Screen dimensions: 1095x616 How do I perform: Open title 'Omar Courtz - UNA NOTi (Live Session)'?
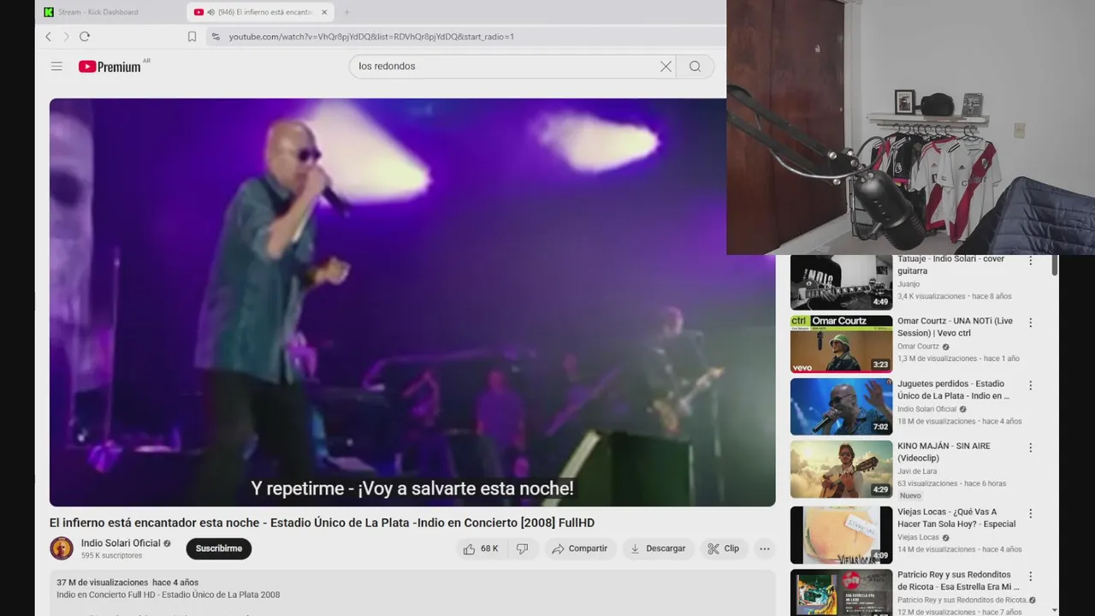click(x=955, y=327)
